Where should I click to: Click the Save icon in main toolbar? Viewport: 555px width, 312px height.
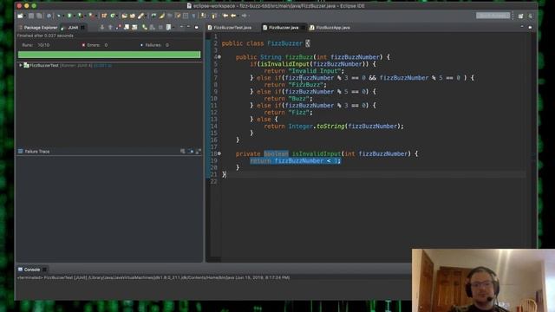31,16
